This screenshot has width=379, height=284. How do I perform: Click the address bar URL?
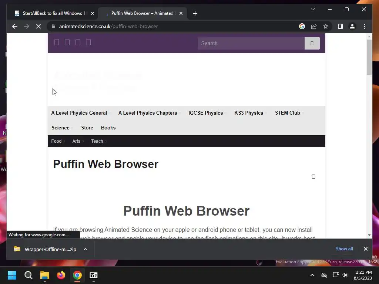point(108,26)
